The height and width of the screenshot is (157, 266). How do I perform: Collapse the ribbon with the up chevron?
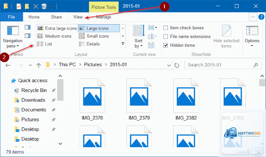tap(253, 17)
